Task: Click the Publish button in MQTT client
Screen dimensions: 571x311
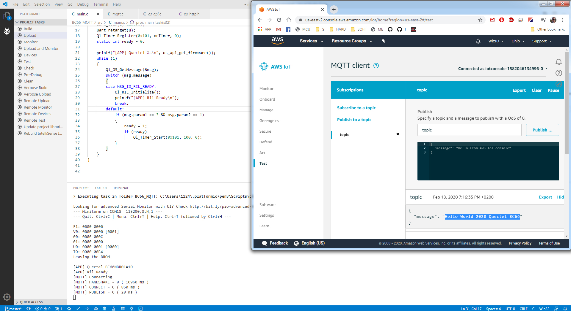Action: click(542, 130)
